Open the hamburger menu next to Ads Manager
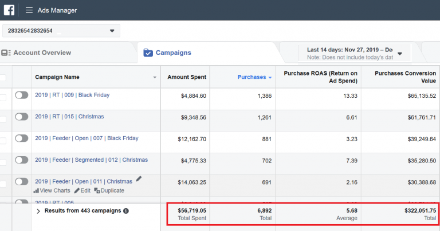This screenshot has width=440, height=231. [29, 10]
